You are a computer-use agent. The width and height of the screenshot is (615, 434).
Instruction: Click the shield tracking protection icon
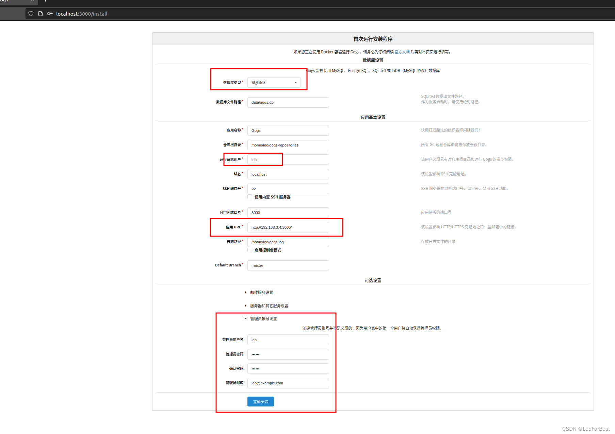click(31, 14)
